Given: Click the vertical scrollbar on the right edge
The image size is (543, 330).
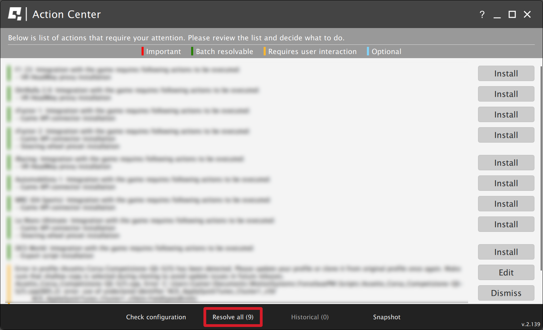Looking at the screenshot, I should pyautogui.click(x=541, y=168).
